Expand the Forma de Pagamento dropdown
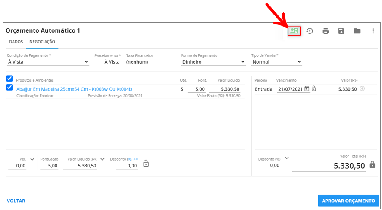Viewport: 382px width, 210px height. pyautogui.click(x=213, y=62)
